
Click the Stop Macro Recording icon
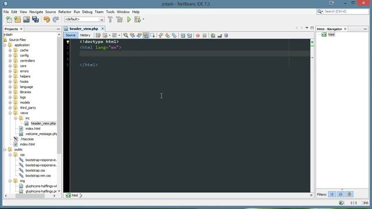[x=205, y=35]
